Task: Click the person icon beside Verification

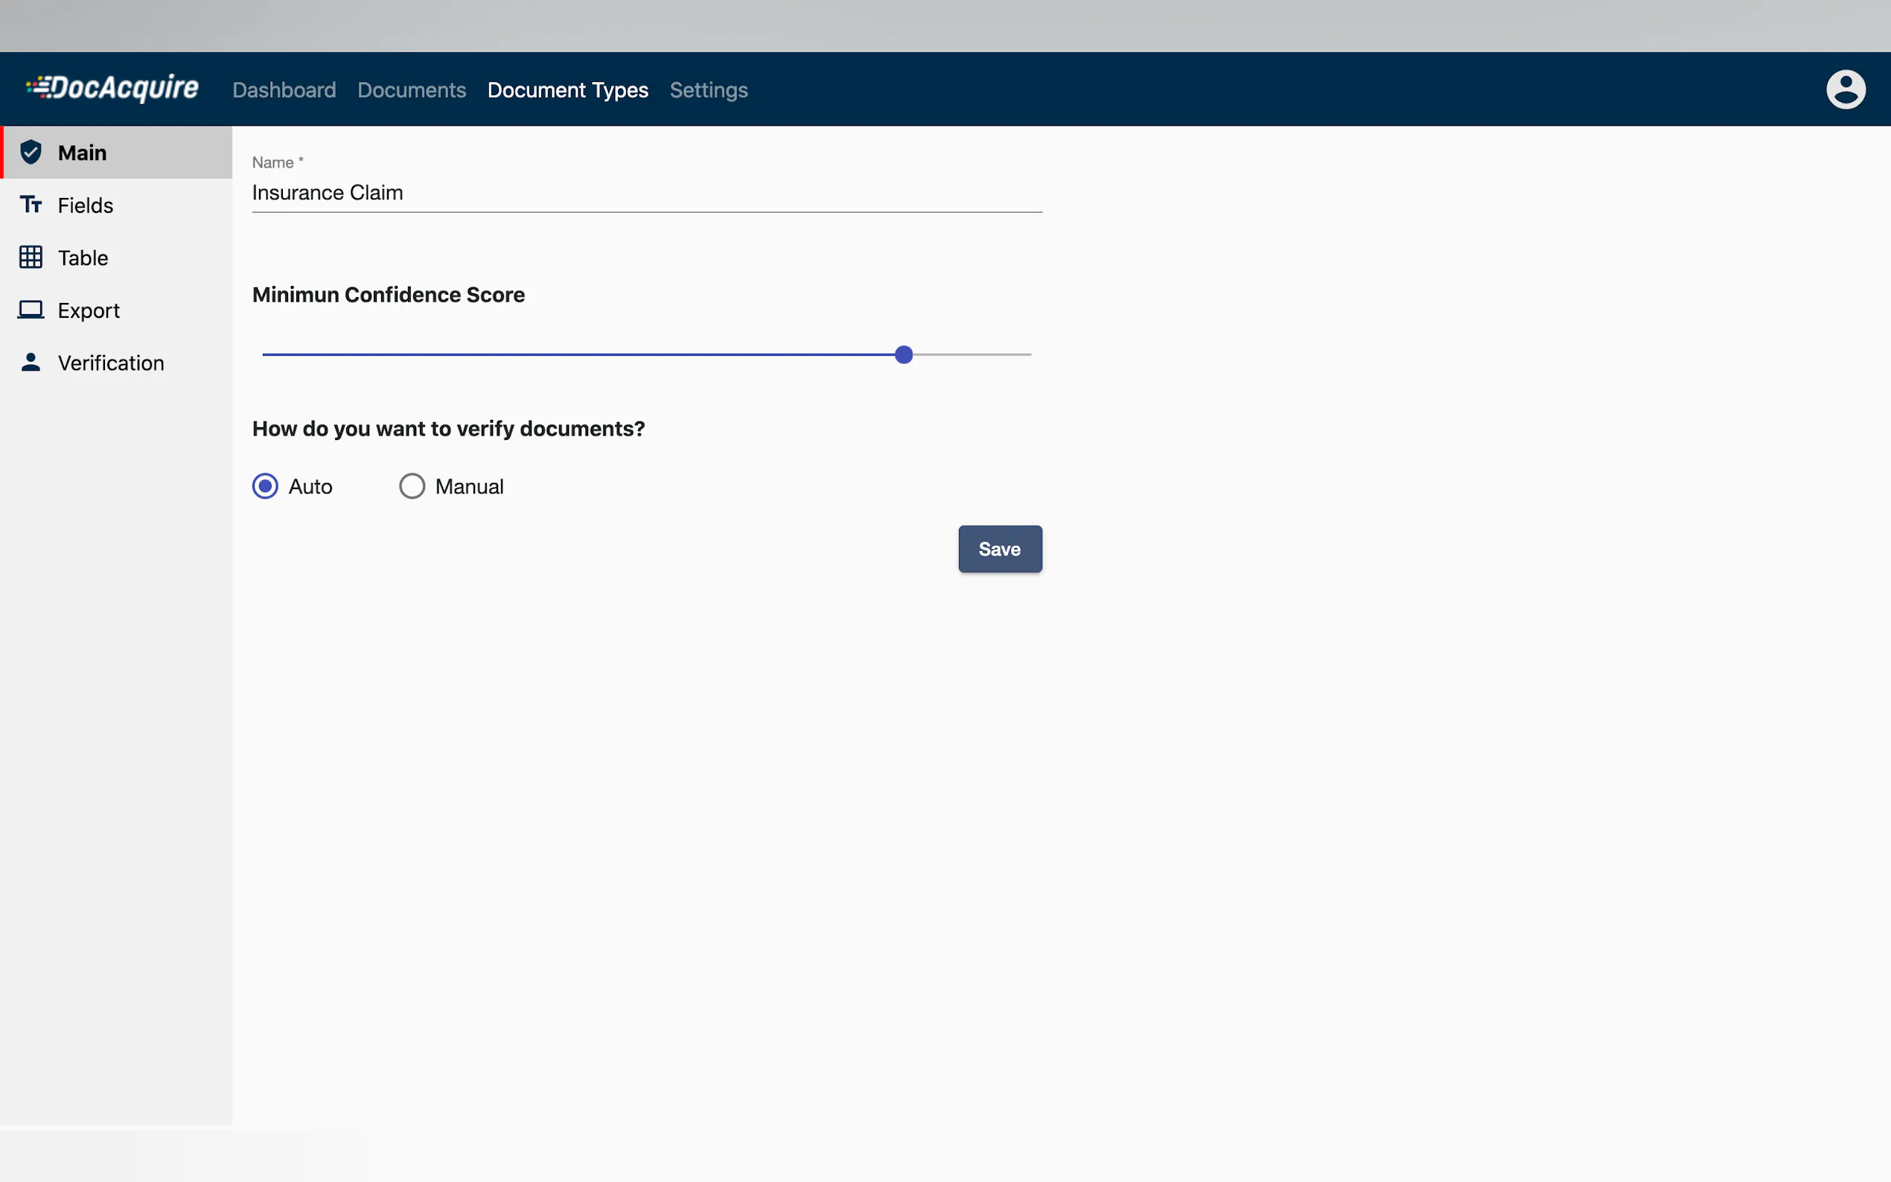Action: [x=31, y=362]
